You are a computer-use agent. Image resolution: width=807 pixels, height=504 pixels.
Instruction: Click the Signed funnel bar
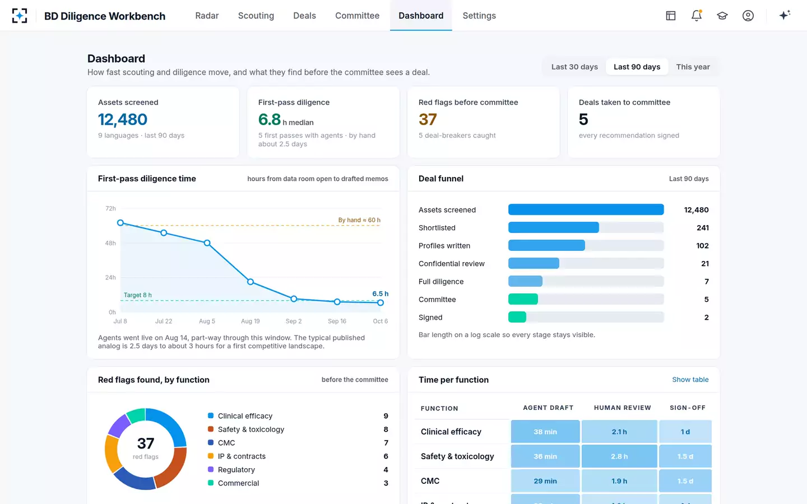(x=517, y=317)
